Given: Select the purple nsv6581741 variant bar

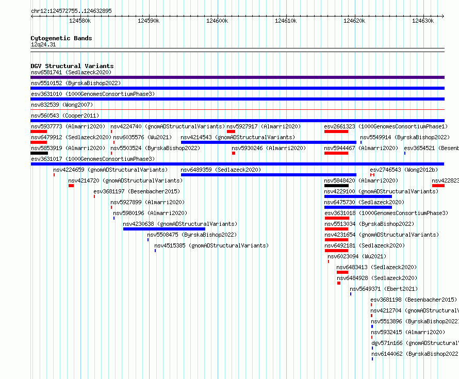Looking at the screenshot, I should 237,77.
